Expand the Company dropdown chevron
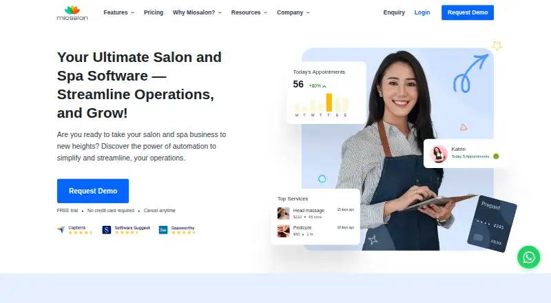This screenshot has width=551, height=303. pyautogui.click(x=308, y=12)
